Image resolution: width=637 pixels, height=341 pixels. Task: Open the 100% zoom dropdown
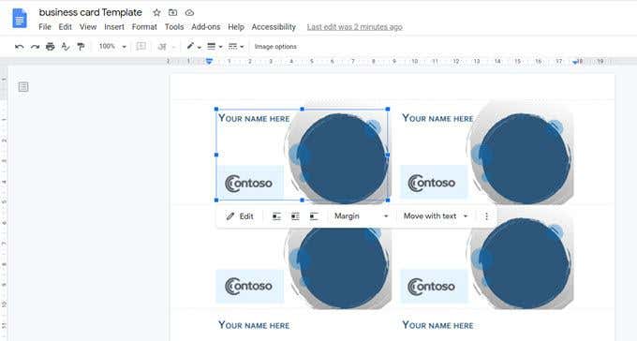(112, 46)
